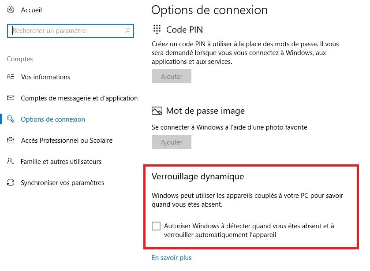Open Comptes de messagerie et d'application

79,98
